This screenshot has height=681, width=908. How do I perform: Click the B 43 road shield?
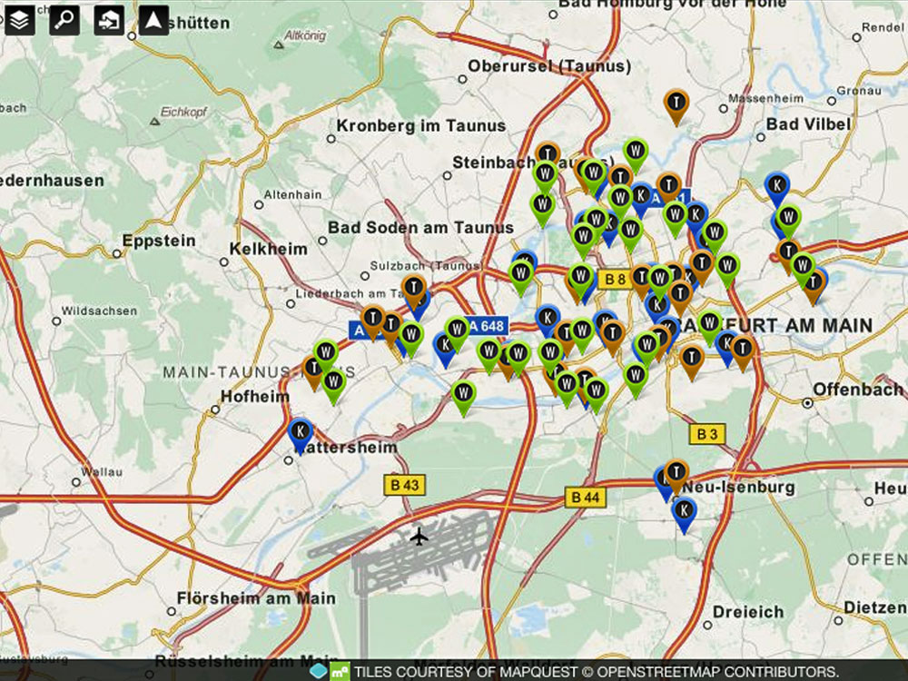pyautogui.click(x=405, y=485)
